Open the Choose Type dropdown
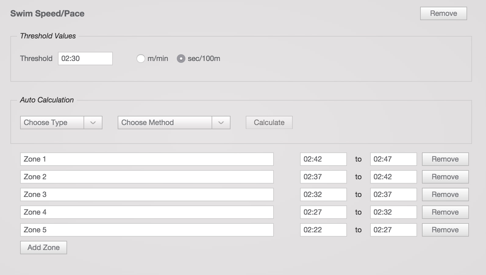Image resolution: width=486 pixels, height=275 pixels. [61, 123]
